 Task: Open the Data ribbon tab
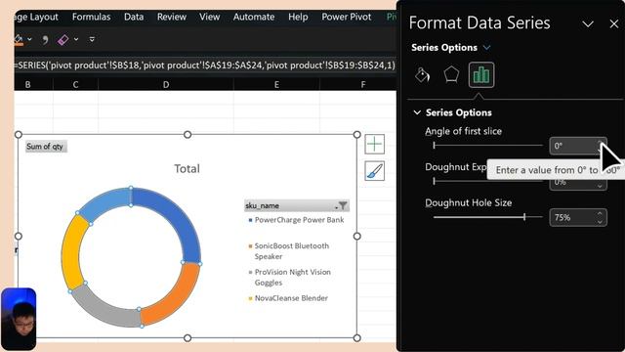[x=134, y=17]
